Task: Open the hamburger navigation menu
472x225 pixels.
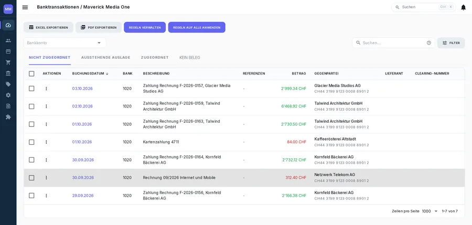Action: [x=25, y=7]
